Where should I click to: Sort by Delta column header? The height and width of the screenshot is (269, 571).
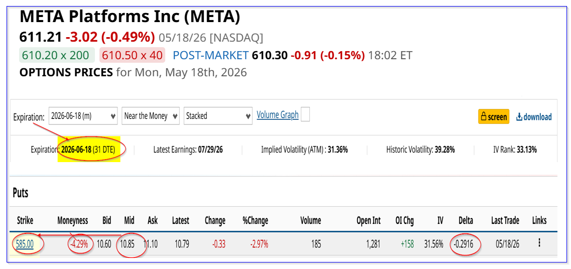tap(466, 220)
